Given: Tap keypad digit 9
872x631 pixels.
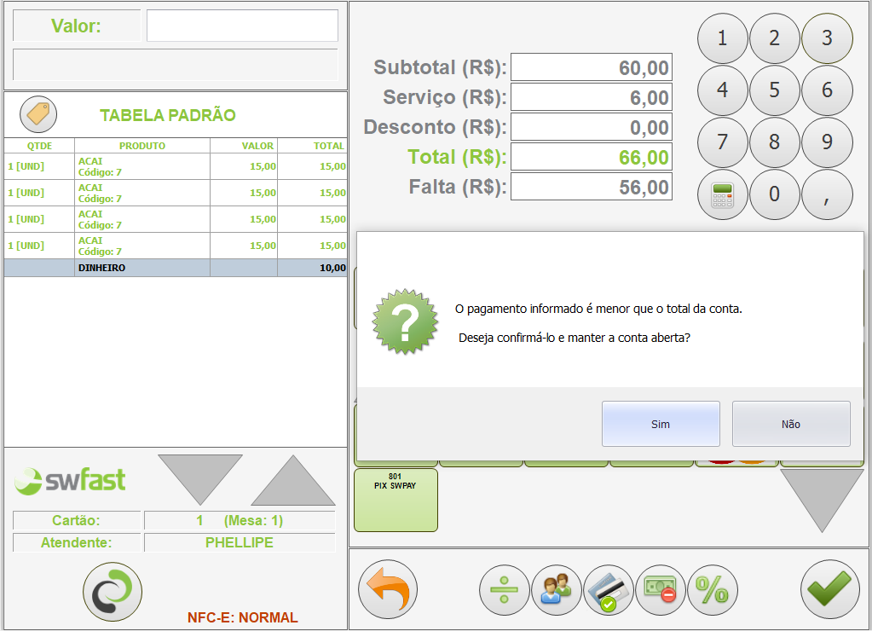Looking at the screenshot, I should (827, 142).
